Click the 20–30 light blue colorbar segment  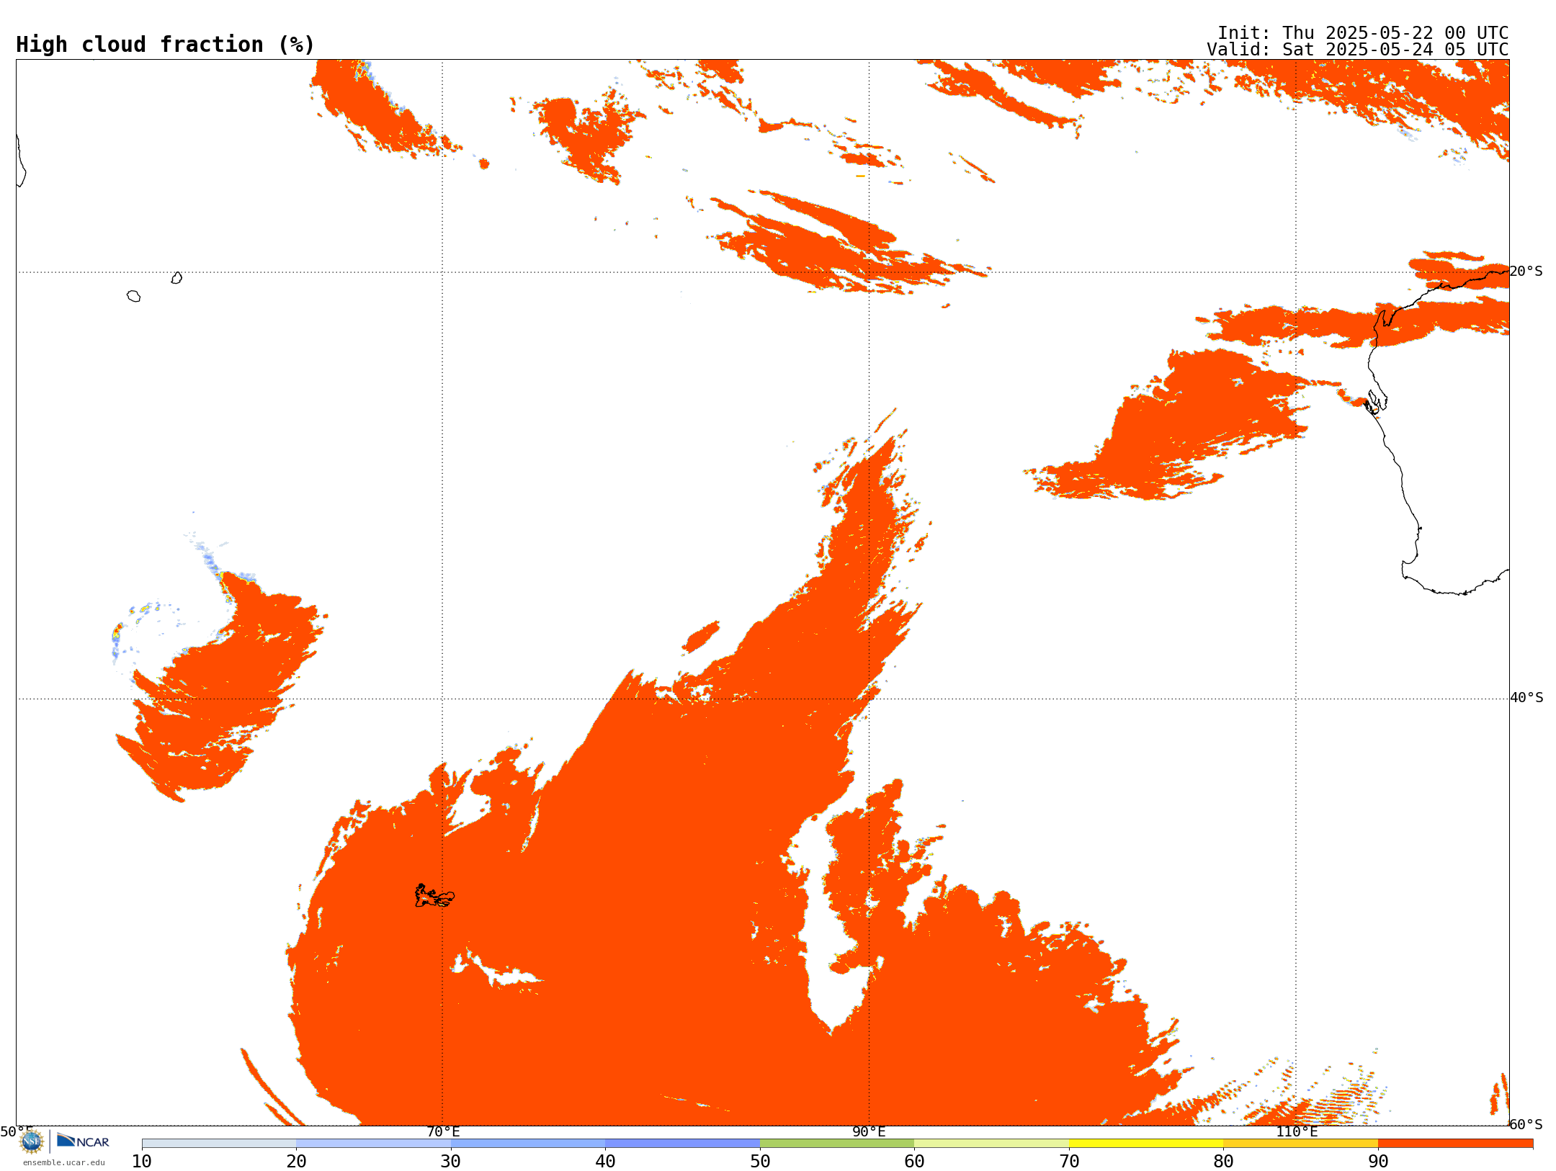pyautogui.click(x=373, y=1144)
